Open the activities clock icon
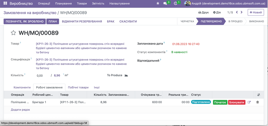The width and height of the screenshot is (268, 126). 175,4
